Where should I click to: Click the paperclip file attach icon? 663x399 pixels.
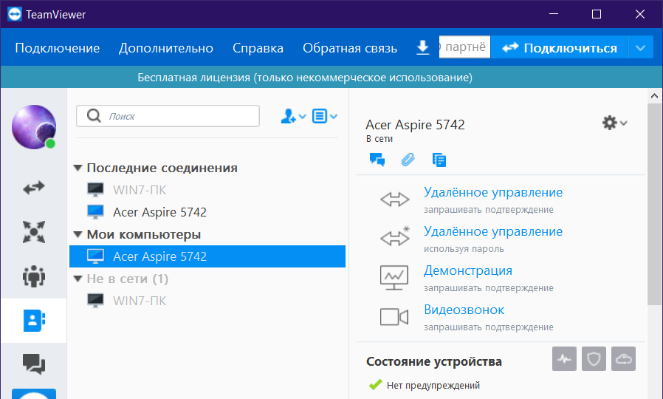point(408,159)
